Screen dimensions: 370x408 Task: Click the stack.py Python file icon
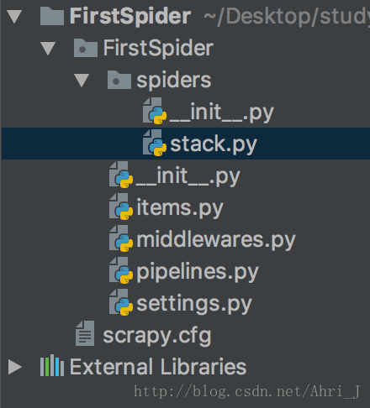coord(155,143)
